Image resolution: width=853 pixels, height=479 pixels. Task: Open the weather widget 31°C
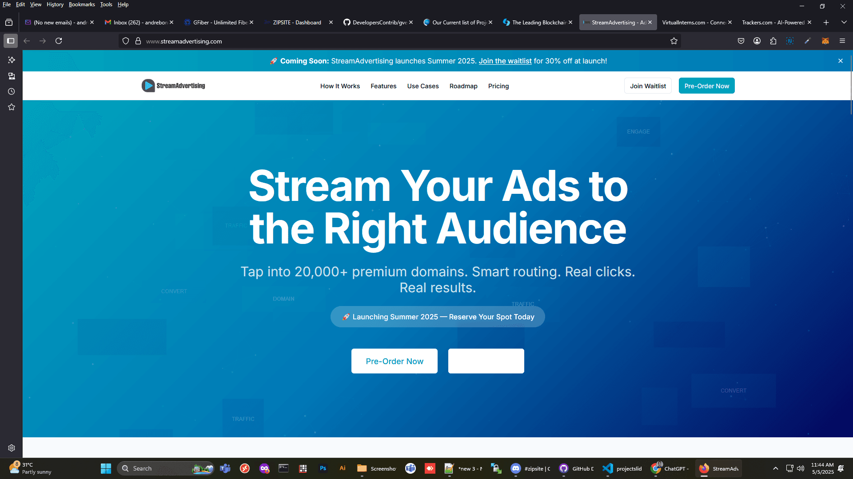[x=30, y=468]
